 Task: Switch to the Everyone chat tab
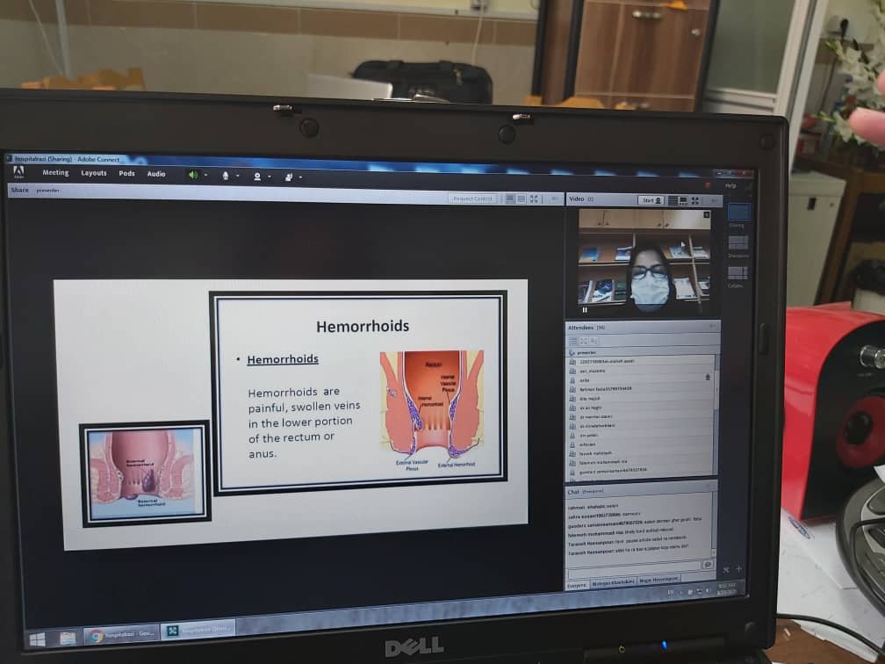click(x=577, y=586)
